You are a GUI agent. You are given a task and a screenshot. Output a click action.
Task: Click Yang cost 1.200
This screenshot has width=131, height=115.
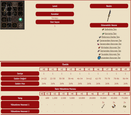pyautogui.click(x=55, y=98)
